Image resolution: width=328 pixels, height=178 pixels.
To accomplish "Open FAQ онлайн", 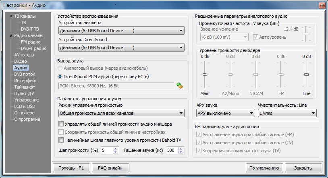I will coord(110,168).
